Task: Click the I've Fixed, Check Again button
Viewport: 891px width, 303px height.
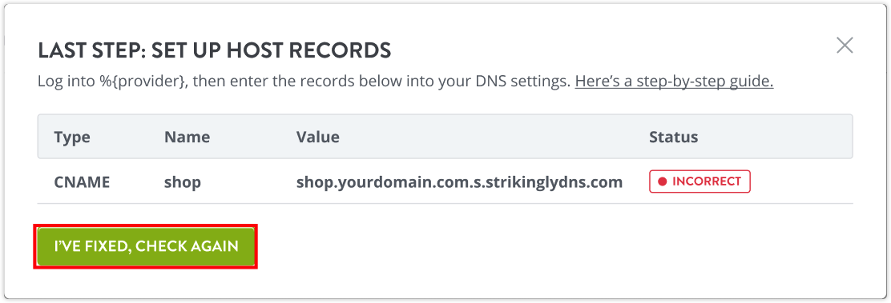Action: pyautogui.click(x=146, y=246)
